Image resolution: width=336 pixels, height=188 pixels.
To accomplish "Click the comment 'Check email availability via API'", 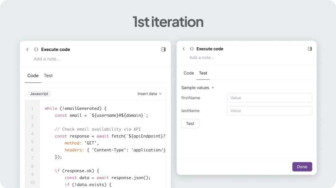I will (x=98, y=129).
